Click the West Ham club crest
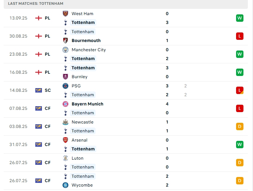Viewport: 253px width, 191px height. (x=65, y=14)
